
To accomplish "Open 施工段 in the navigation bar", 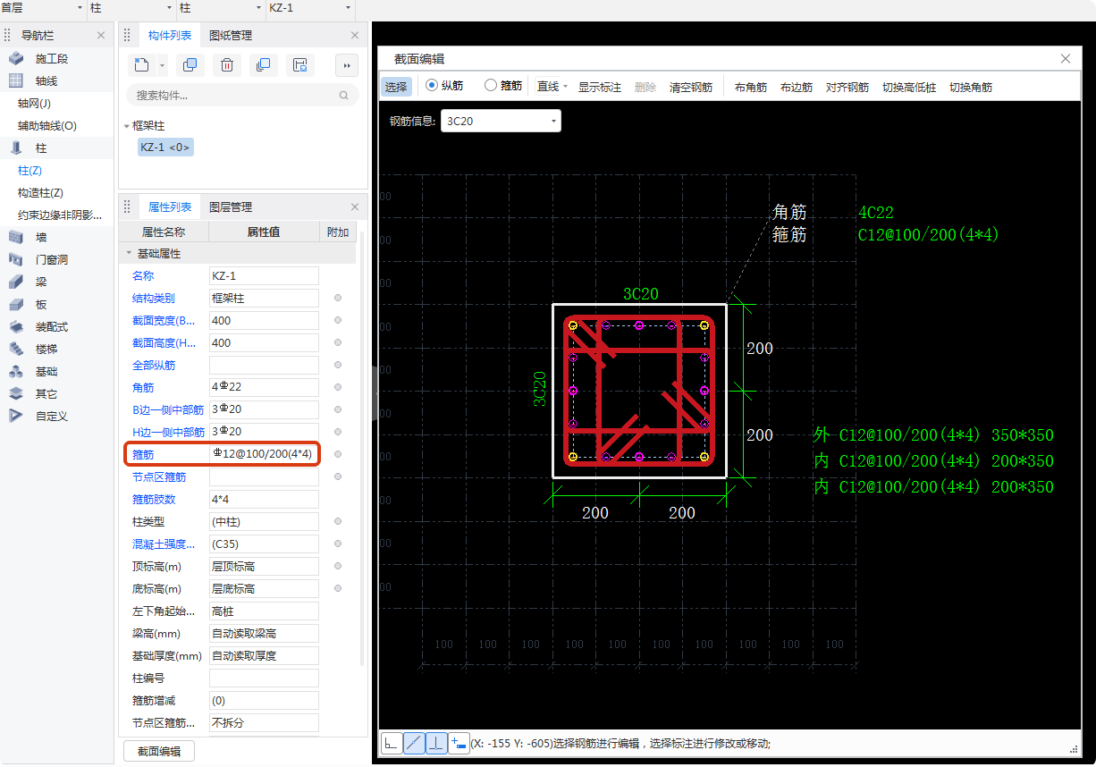I will (51, 59).
